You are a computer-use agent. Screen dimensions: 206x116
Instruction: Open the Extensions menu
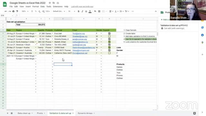[58, 6]
